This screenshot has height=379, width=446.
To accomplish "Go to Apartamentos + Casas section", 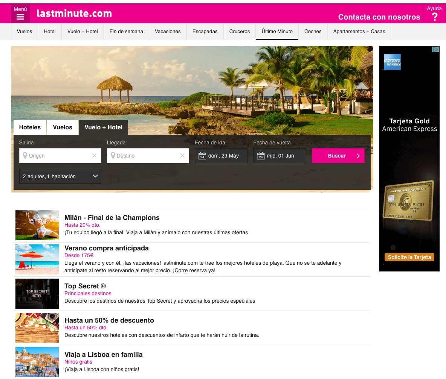I will click(359, 32).
